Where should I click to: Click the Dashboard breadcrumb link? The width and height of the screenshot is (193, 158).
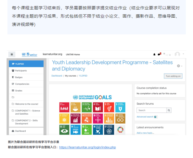[57, 76]
